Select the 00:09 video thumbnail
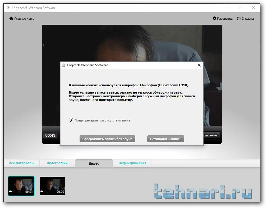 tap(52, 186)
